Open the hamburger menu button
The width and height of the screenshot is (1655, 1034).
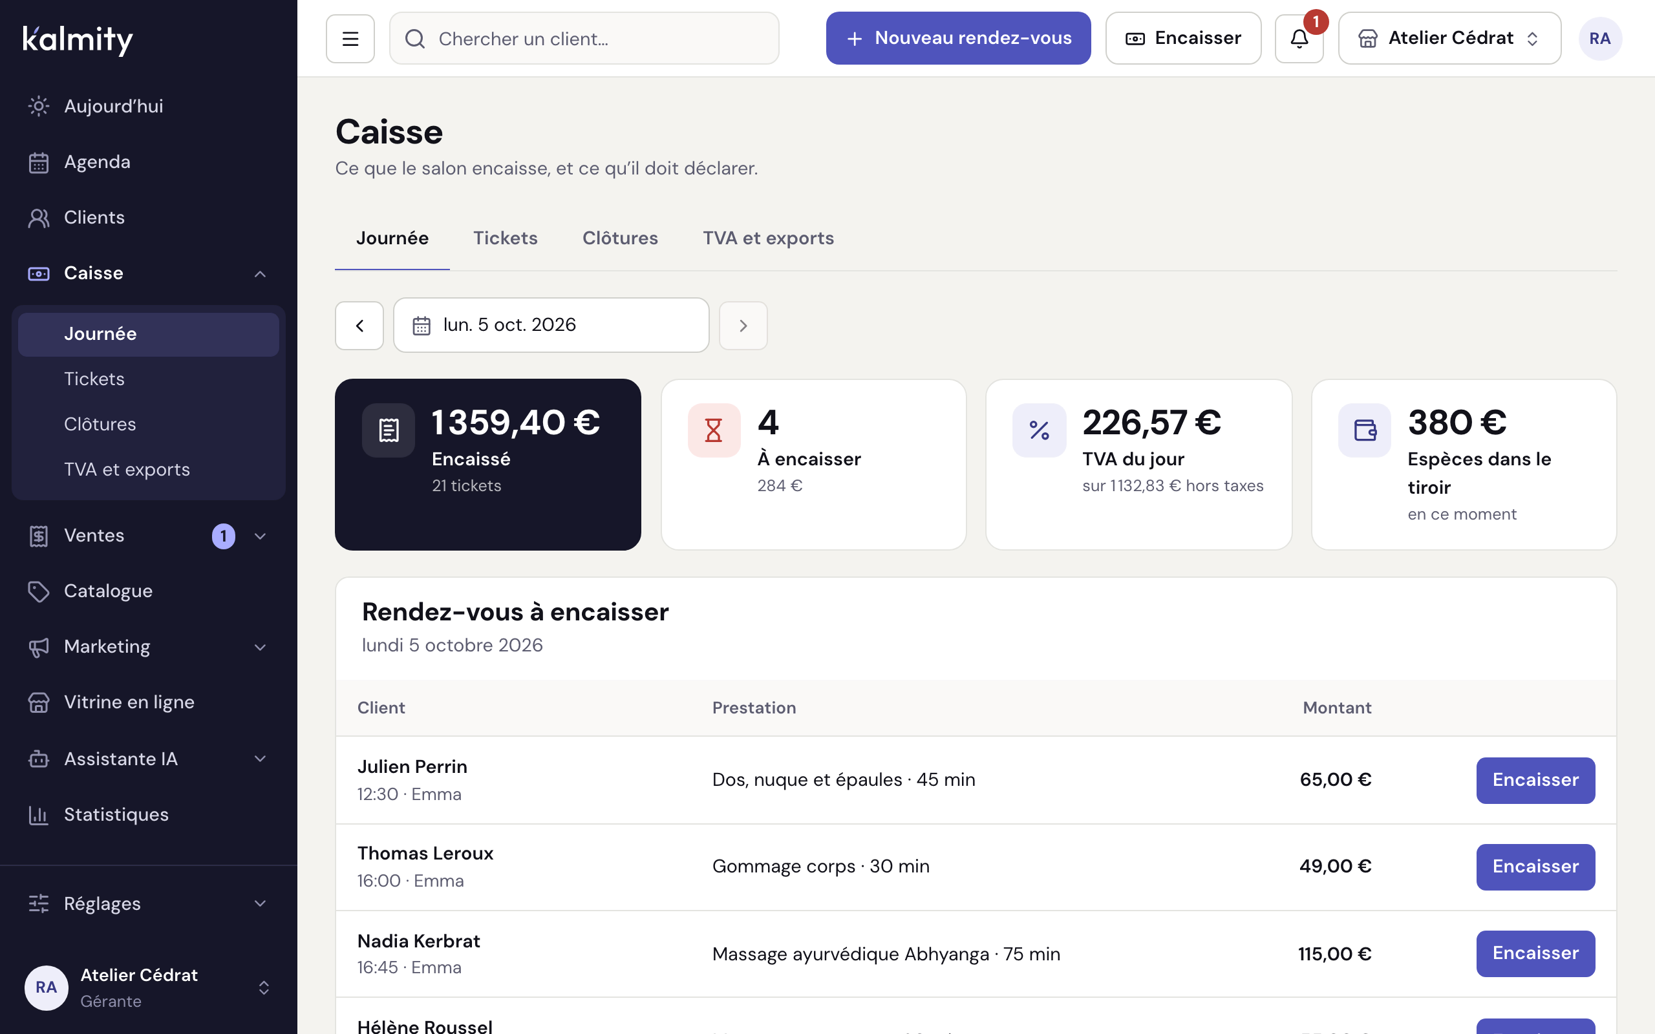tap(350, 38)
